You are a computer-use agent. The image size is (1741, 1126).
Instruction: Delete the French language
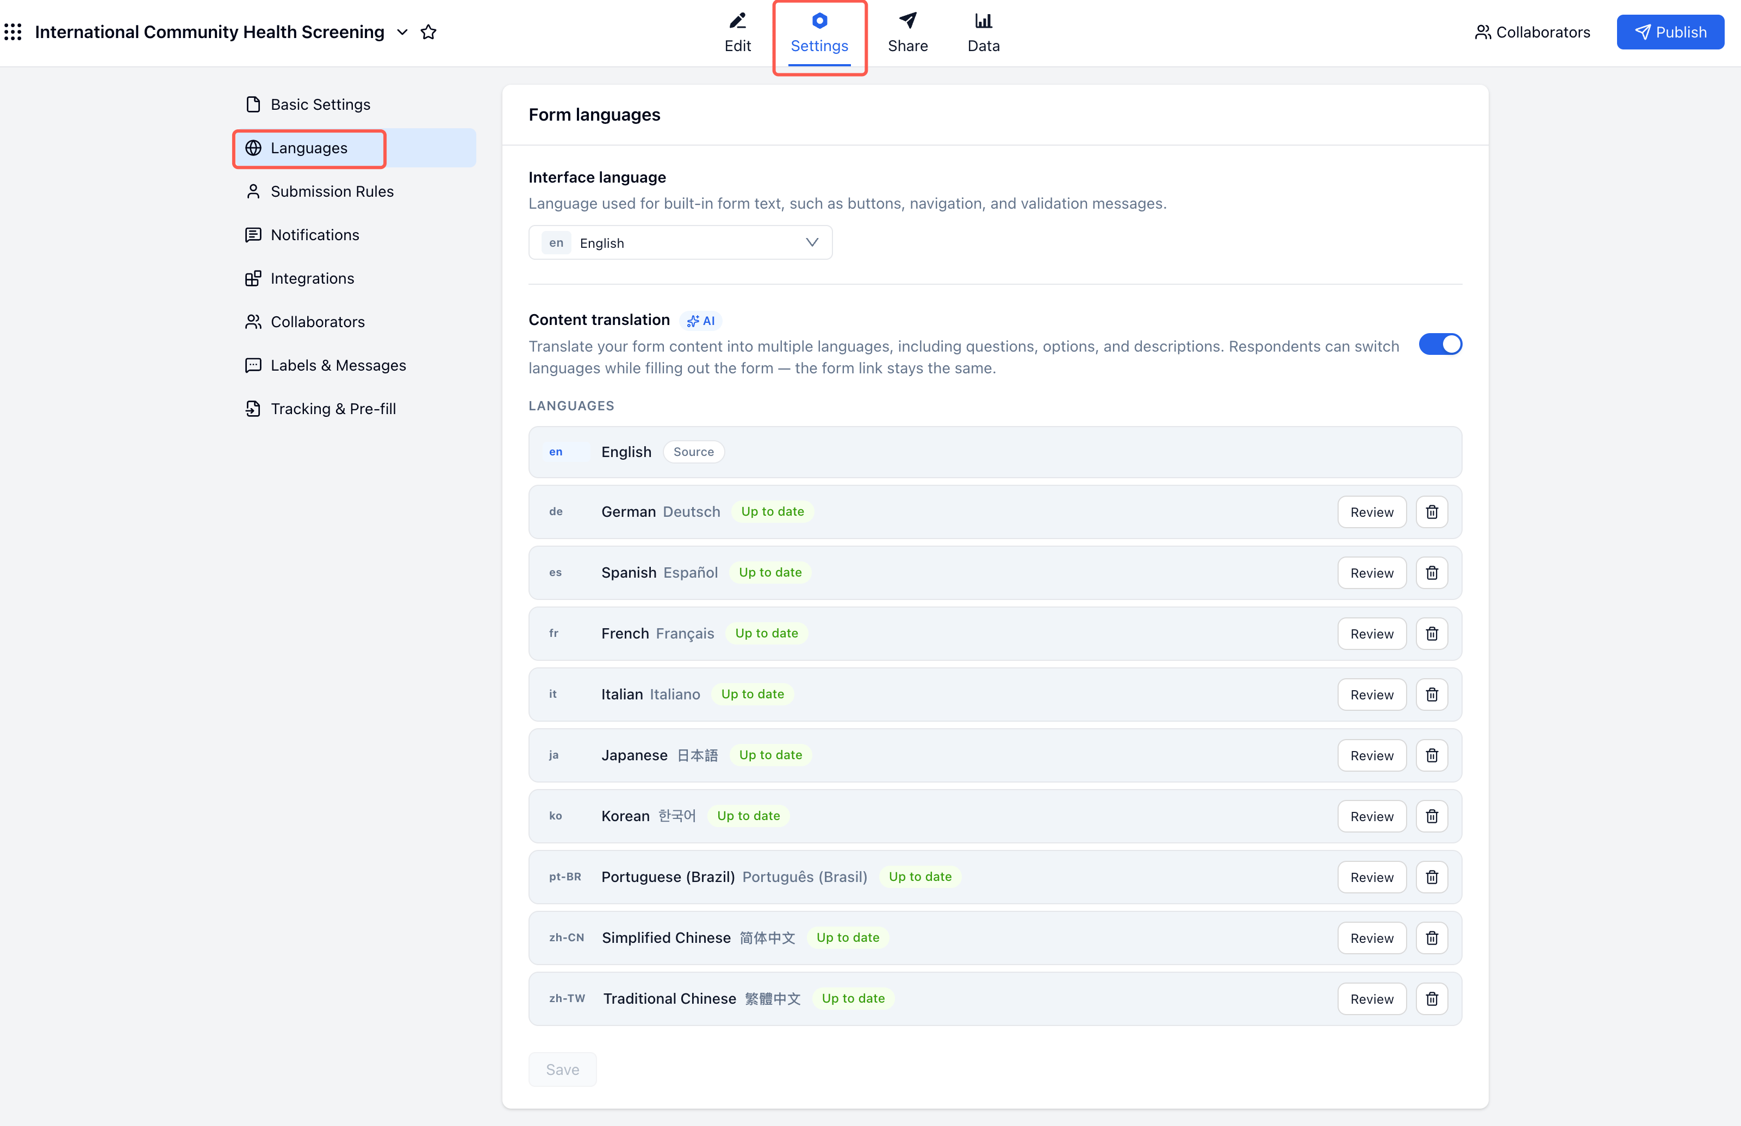1432,634
